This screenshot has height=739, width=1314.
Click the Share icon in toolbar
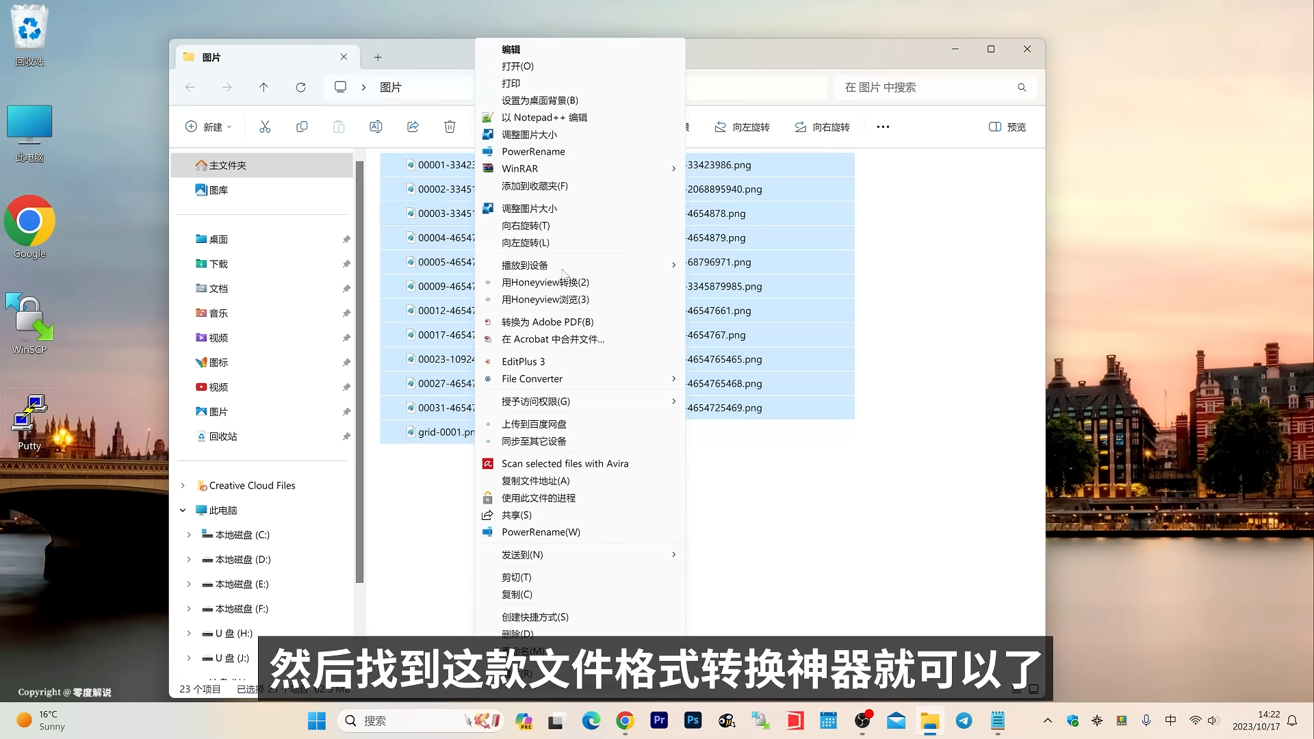[413, 127]
